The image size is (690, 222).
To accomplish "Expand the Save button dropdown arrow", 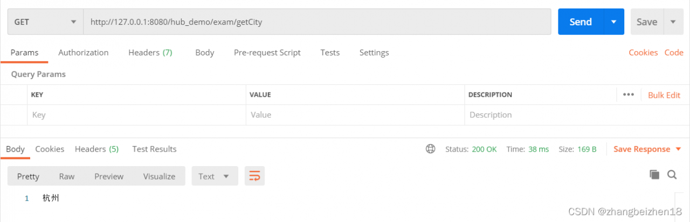I will tap(673, 22).
